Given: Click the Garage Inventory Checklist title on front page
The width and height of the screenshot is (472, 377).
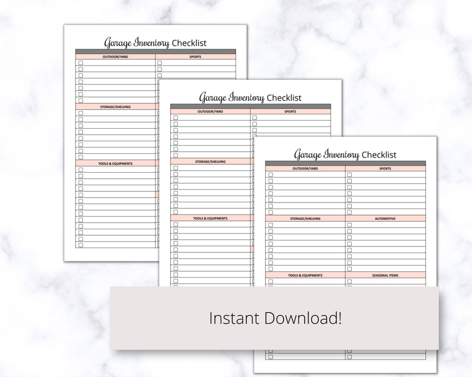Looking at the screenshot, I should [344, 155].
